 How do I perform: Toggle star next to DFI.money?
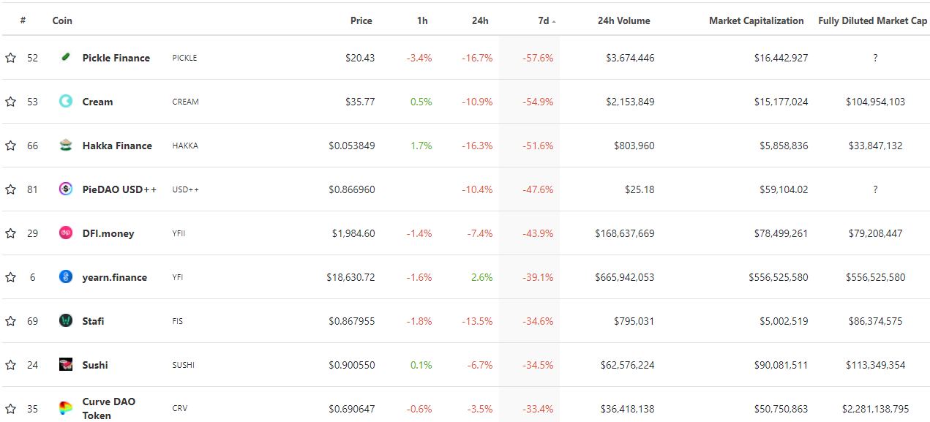coord(10,233)
